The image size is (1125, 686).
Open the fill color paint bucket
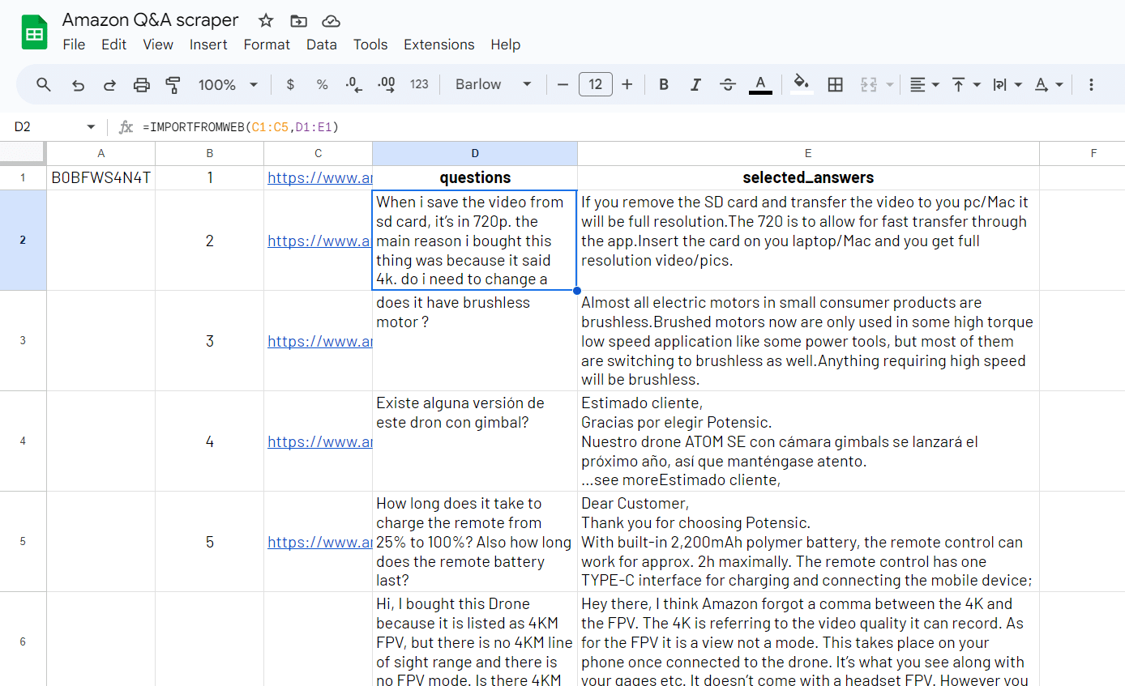(801, 84)
